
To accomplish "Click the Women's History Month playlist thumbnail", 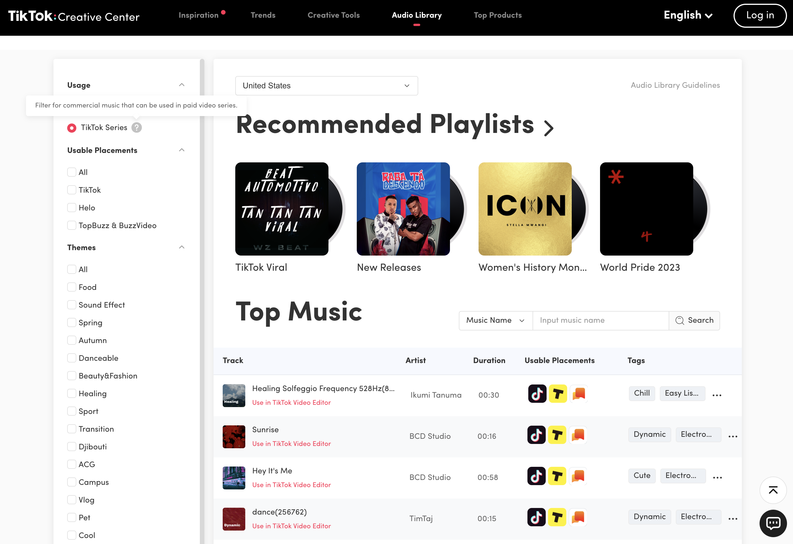I will coord(525,208).
